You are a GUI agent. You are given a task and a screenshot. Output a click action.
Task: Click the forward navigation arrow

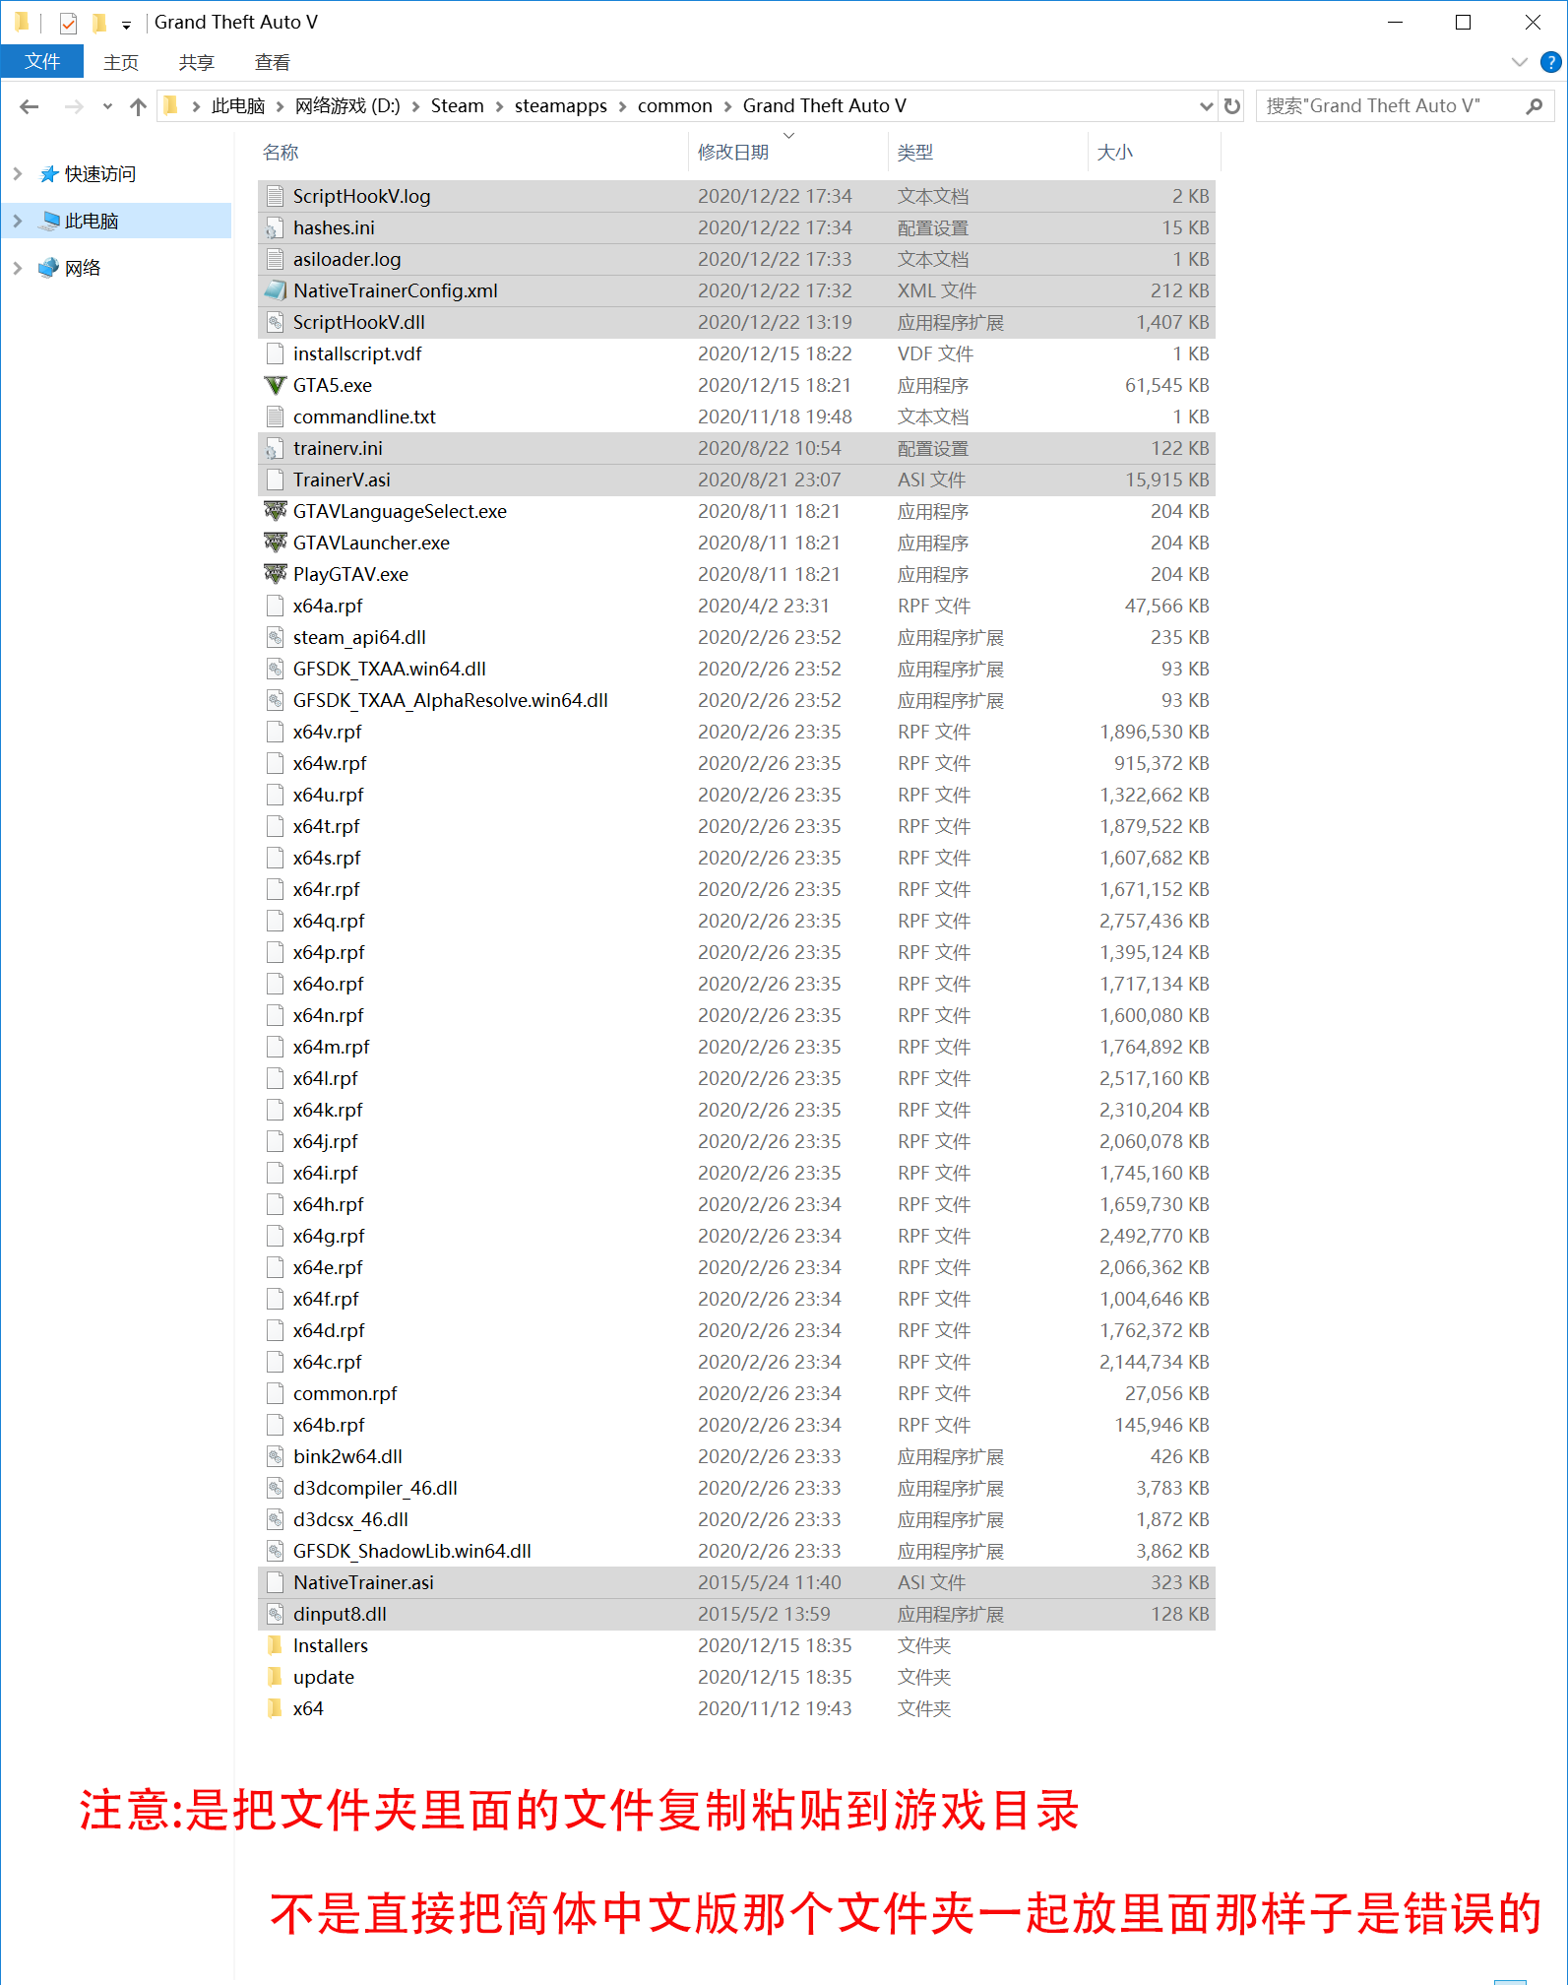click(74, 106)
